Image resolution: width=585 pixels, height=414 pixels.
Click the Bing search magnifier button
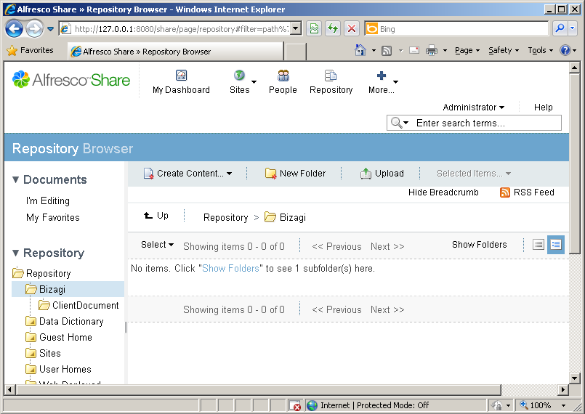(x=560, y=29)
